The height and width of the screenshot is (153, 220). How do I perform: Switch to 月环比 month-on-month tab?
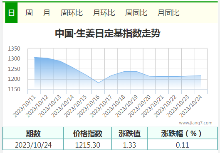click(x=104, y=13)
